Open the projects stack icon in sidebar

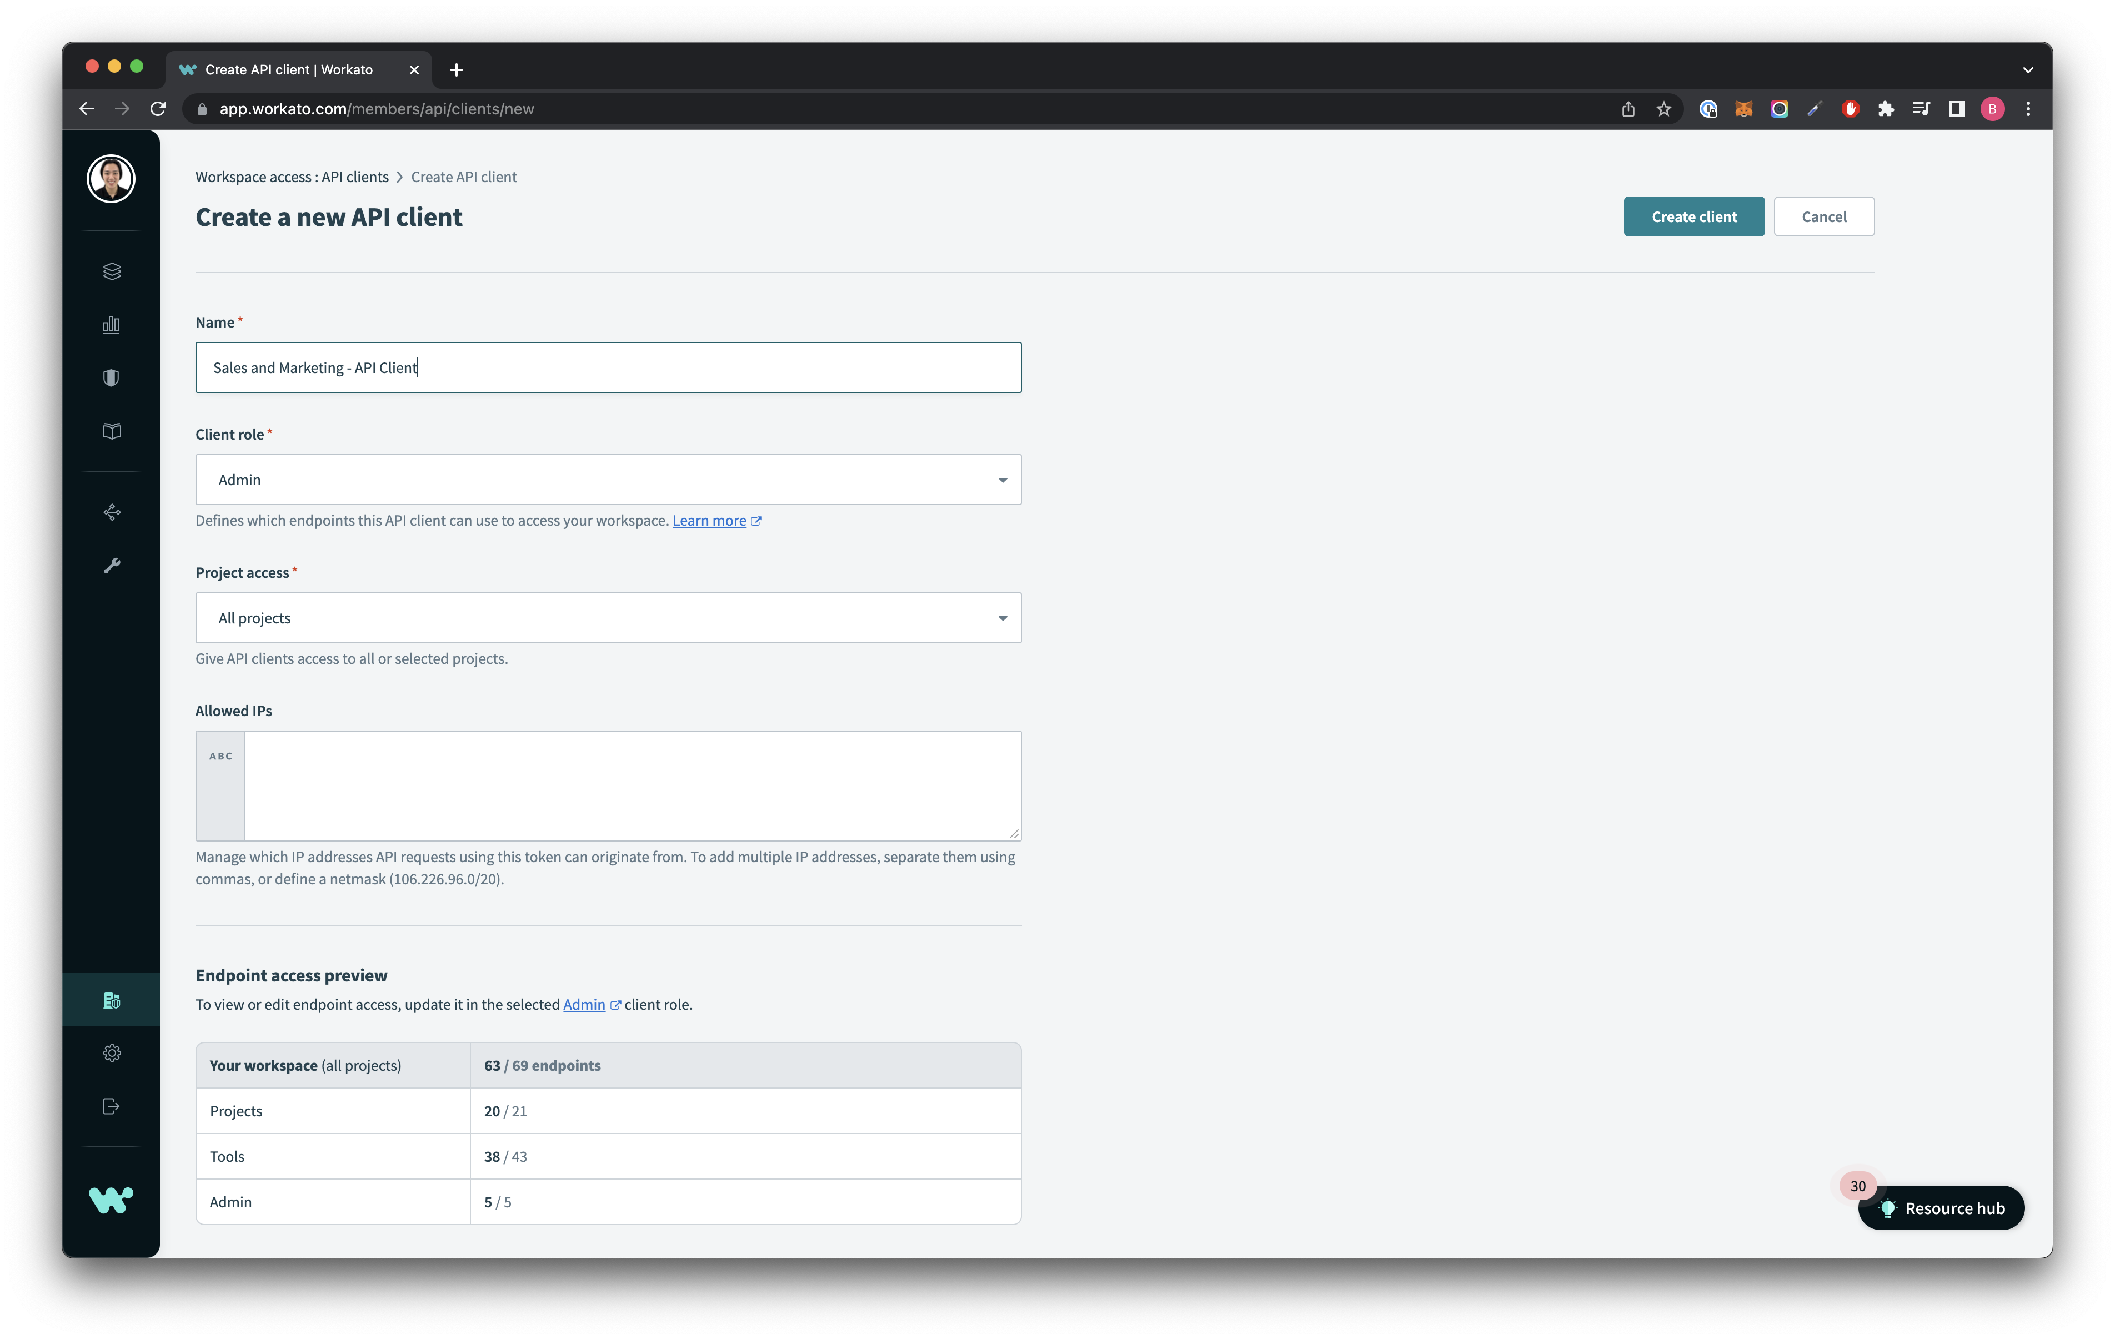[112, 271]
